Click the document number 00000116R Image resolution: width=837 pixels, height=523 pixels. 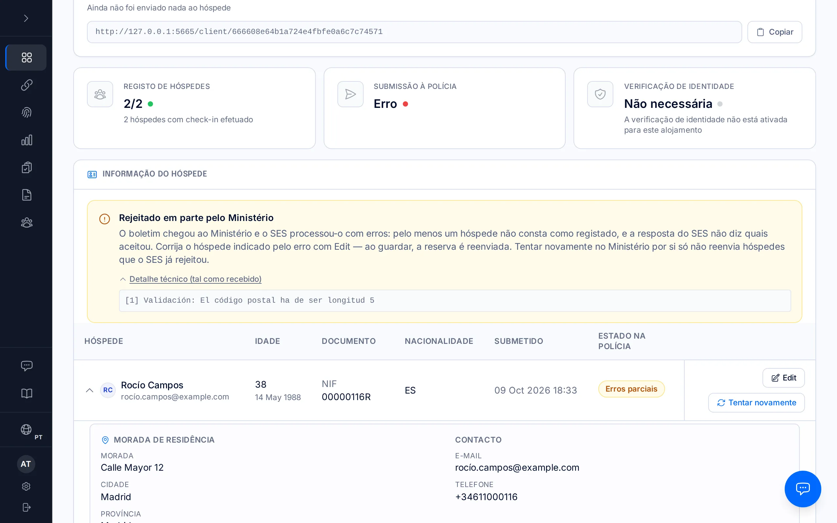(x=346, y=397)
